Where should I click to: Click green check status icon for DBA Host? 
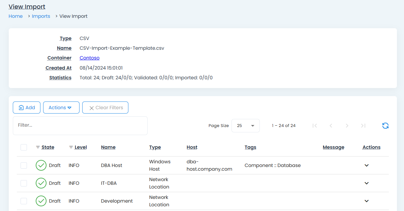(x=41, y=165)
